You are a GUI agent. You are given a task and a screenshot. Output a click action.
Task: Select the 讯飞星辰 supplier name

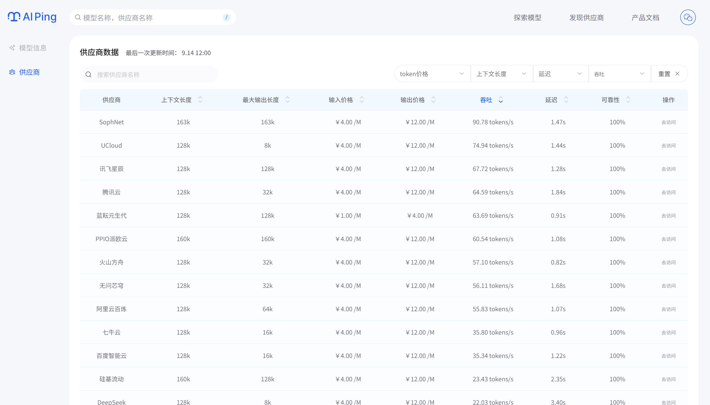pyautogui.click(x=111, y=169)
